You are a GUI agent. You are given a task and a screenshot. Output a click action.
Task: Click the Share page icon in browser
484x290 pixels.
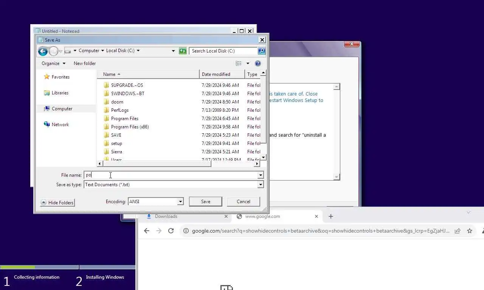click(x=458, y=231)
